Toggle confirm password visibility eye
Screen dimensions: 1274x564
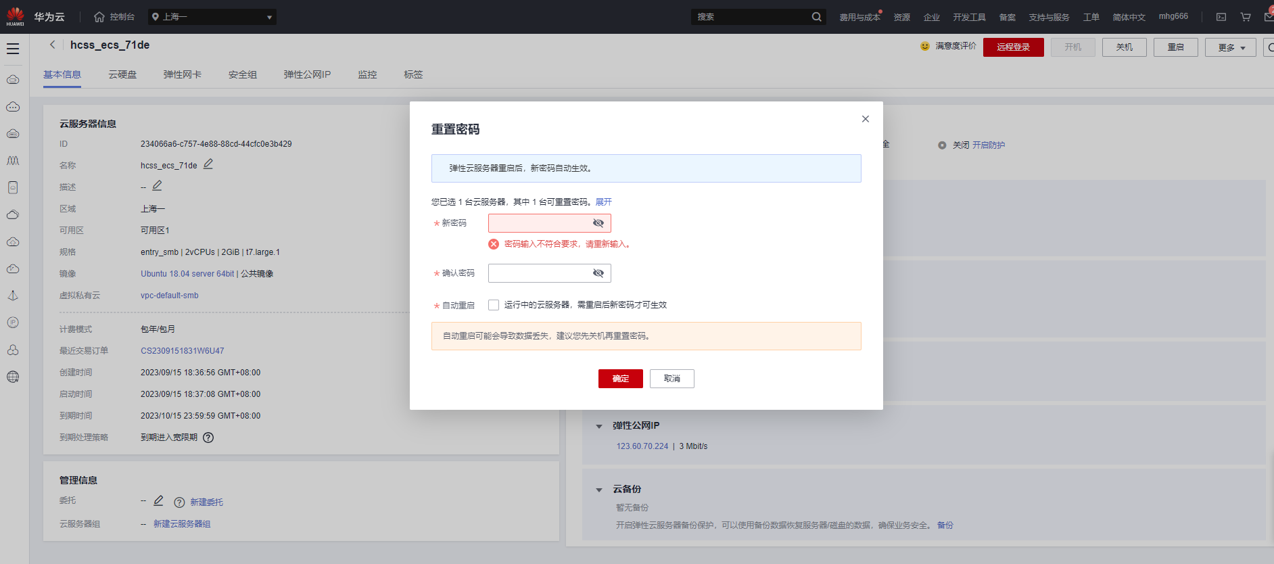point(598,273)
